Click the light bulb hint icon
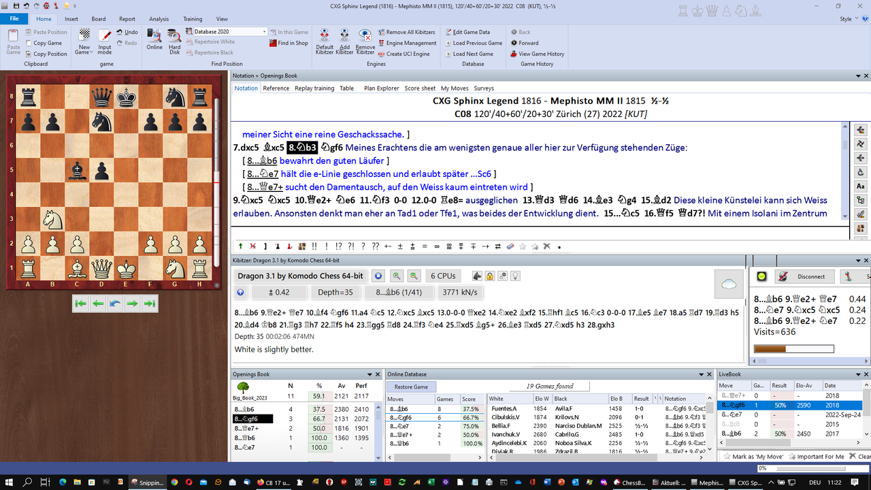Viewport: 871px width, 490px height. click(515, 276)
